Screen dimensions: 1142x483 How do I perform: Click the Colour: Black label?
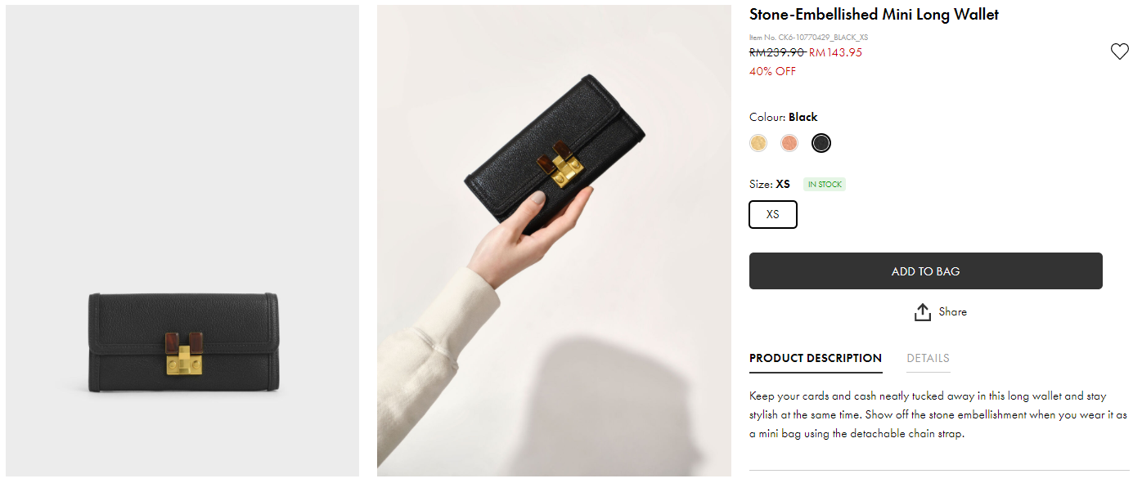point(783,117)
